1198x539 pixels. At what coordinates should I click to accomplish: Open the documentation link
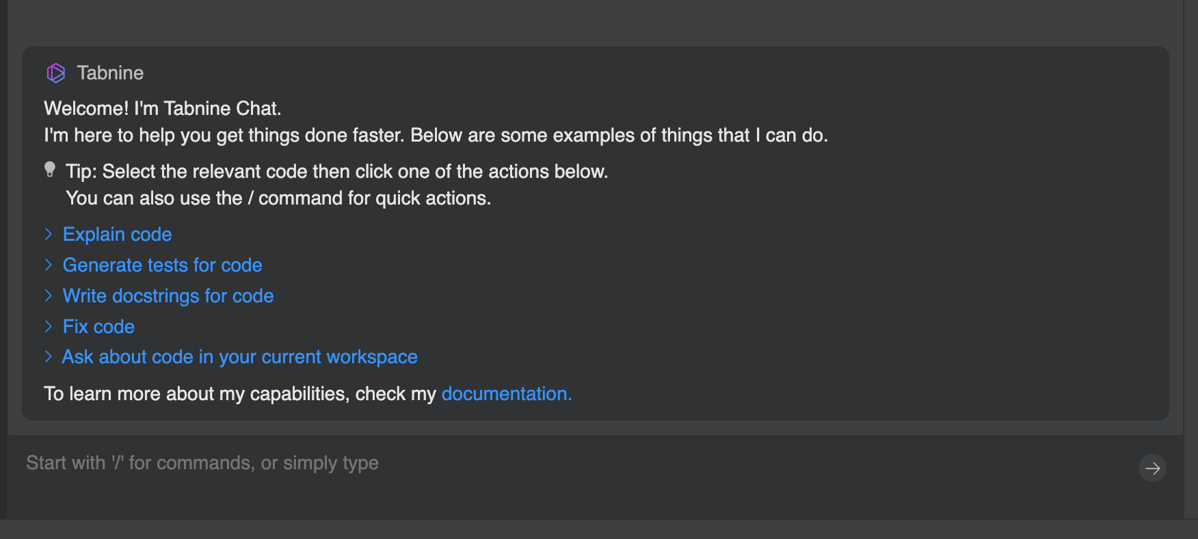506,393
